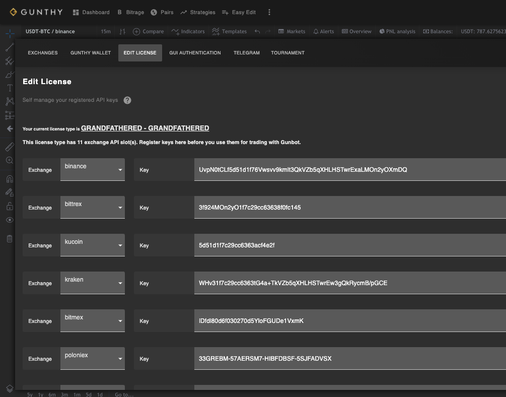Screen dimensions: 506x397
Task: Click the trash remove drawings icon
Action: (x=9, y=238)
